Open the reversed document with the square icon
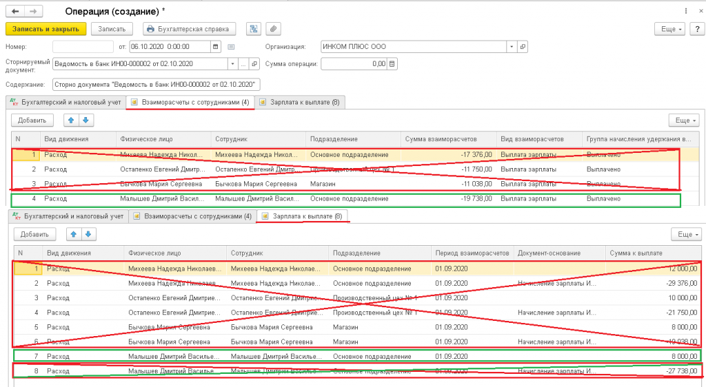706x387 pixels. pos(254,64)
